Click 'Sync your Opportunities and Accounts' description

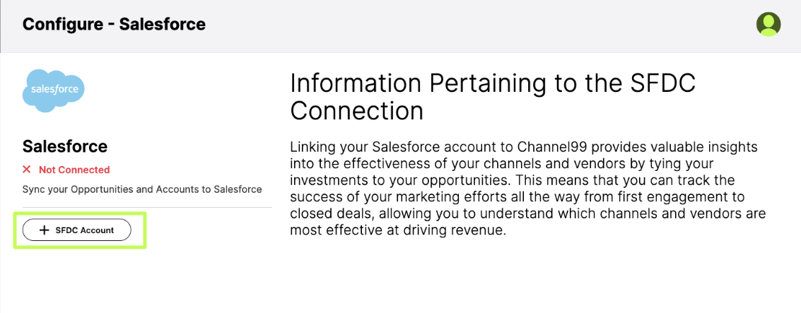point(142,189)
